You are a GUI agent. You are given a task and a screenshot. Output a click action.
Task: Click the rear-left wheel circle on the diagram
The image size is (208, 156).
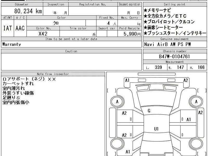117,143
